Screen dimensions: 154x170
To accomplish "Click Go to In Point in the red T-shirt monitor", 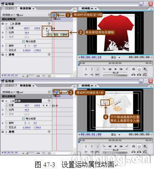I will coord(86,75).
